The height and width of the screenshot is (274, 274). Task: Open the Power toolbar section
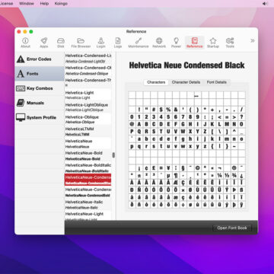point(176,43)
